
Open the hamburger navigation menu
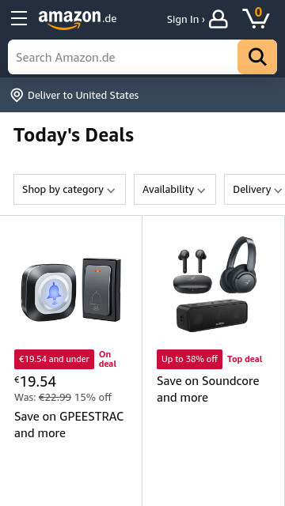click(x=19, y=18)
